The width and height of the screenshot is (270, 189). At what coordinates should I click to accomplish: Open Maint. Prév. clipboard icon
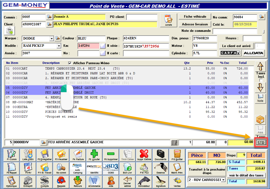(177, 168)
